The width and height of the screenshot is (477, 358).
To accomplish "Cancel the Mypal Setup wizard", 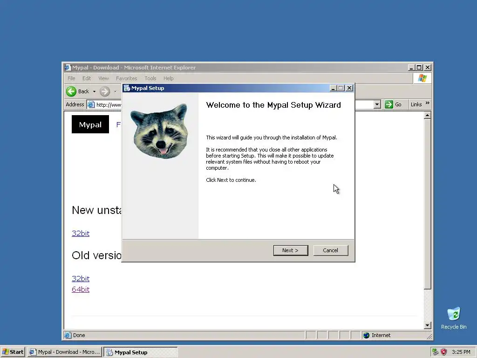I will [330, 250].
